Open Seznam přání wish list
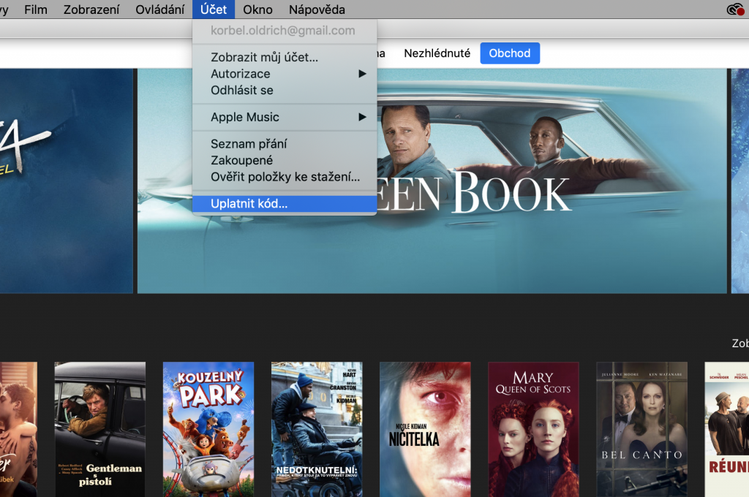749x497 pixels. (285, 144)
